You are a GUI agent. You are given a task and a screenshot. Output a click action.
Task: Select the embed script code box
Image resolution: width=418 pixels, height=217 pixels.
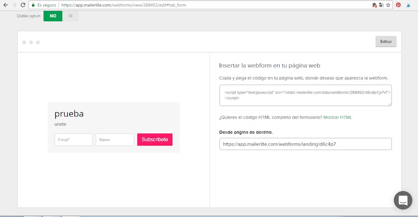point(306,96)
